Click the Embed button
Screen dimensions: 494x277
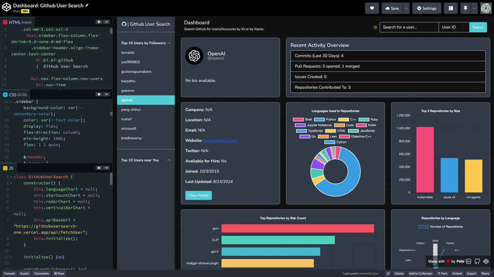pos(457,274)
